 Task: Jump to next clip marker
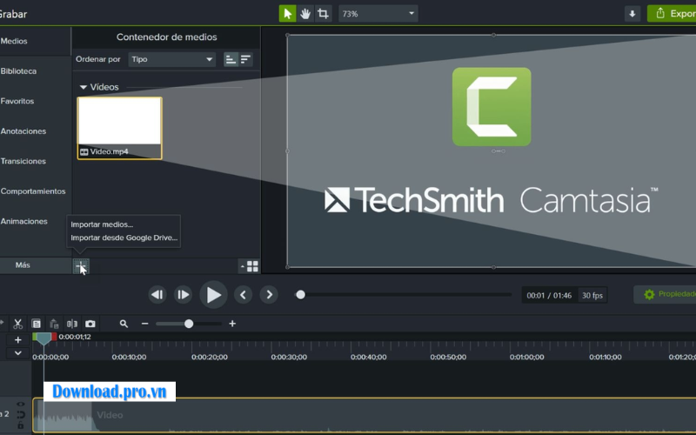click(269, 295)
